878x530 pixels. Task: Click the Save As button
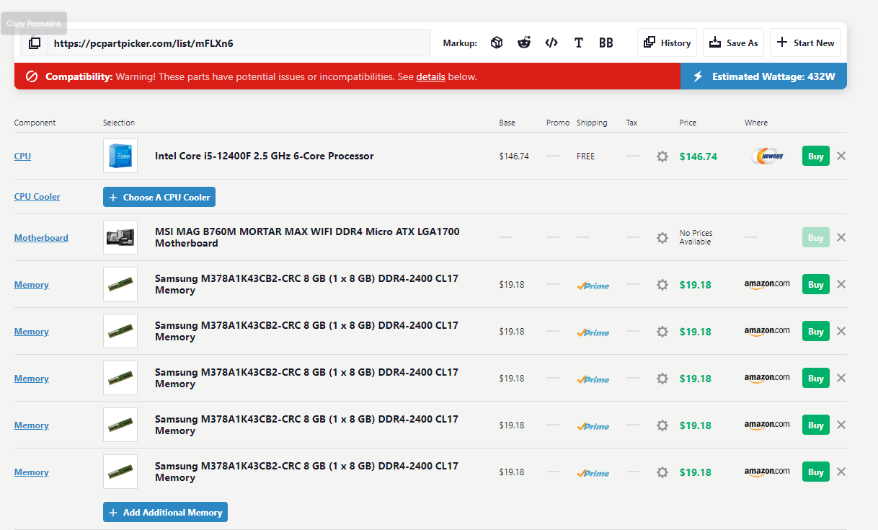[734, 43]
